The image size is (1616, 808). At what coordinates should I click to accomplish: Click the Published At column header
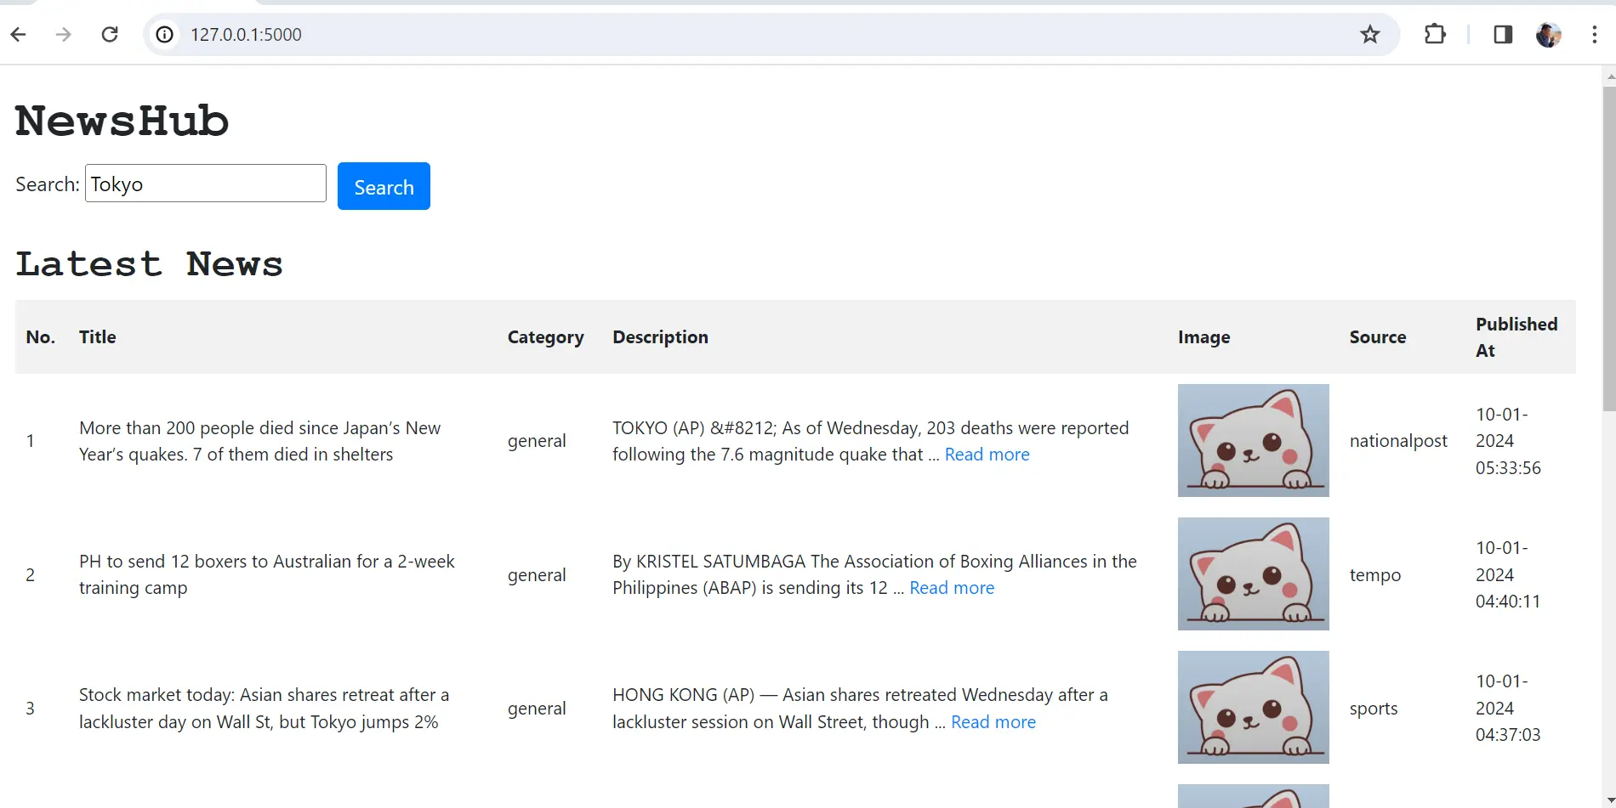coord(1516,337)
